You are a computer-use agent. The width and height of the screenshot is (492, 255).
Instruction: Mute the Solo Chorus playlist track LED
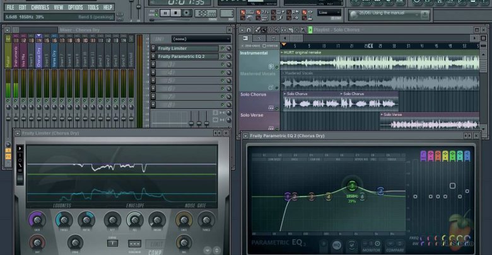277,109
